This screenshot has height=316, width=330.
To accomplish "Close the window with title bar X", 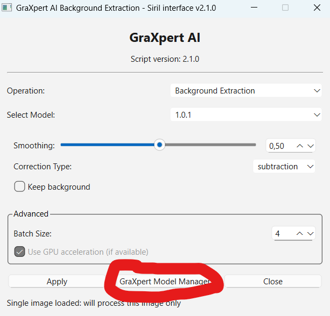I will (x=317, y=8).
